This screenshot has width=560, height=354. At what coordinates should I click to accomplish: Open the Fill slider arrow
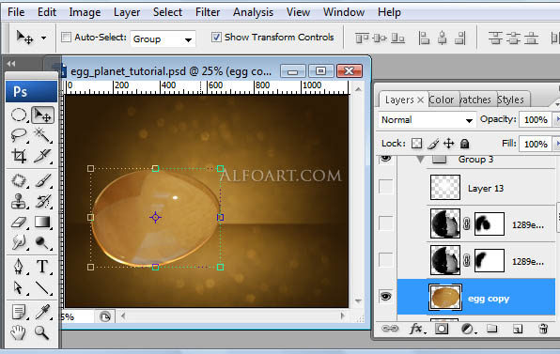pos(556,144)
